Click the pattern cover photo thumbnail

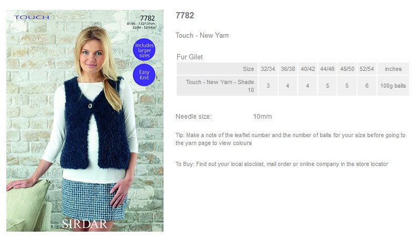[85, 121]
